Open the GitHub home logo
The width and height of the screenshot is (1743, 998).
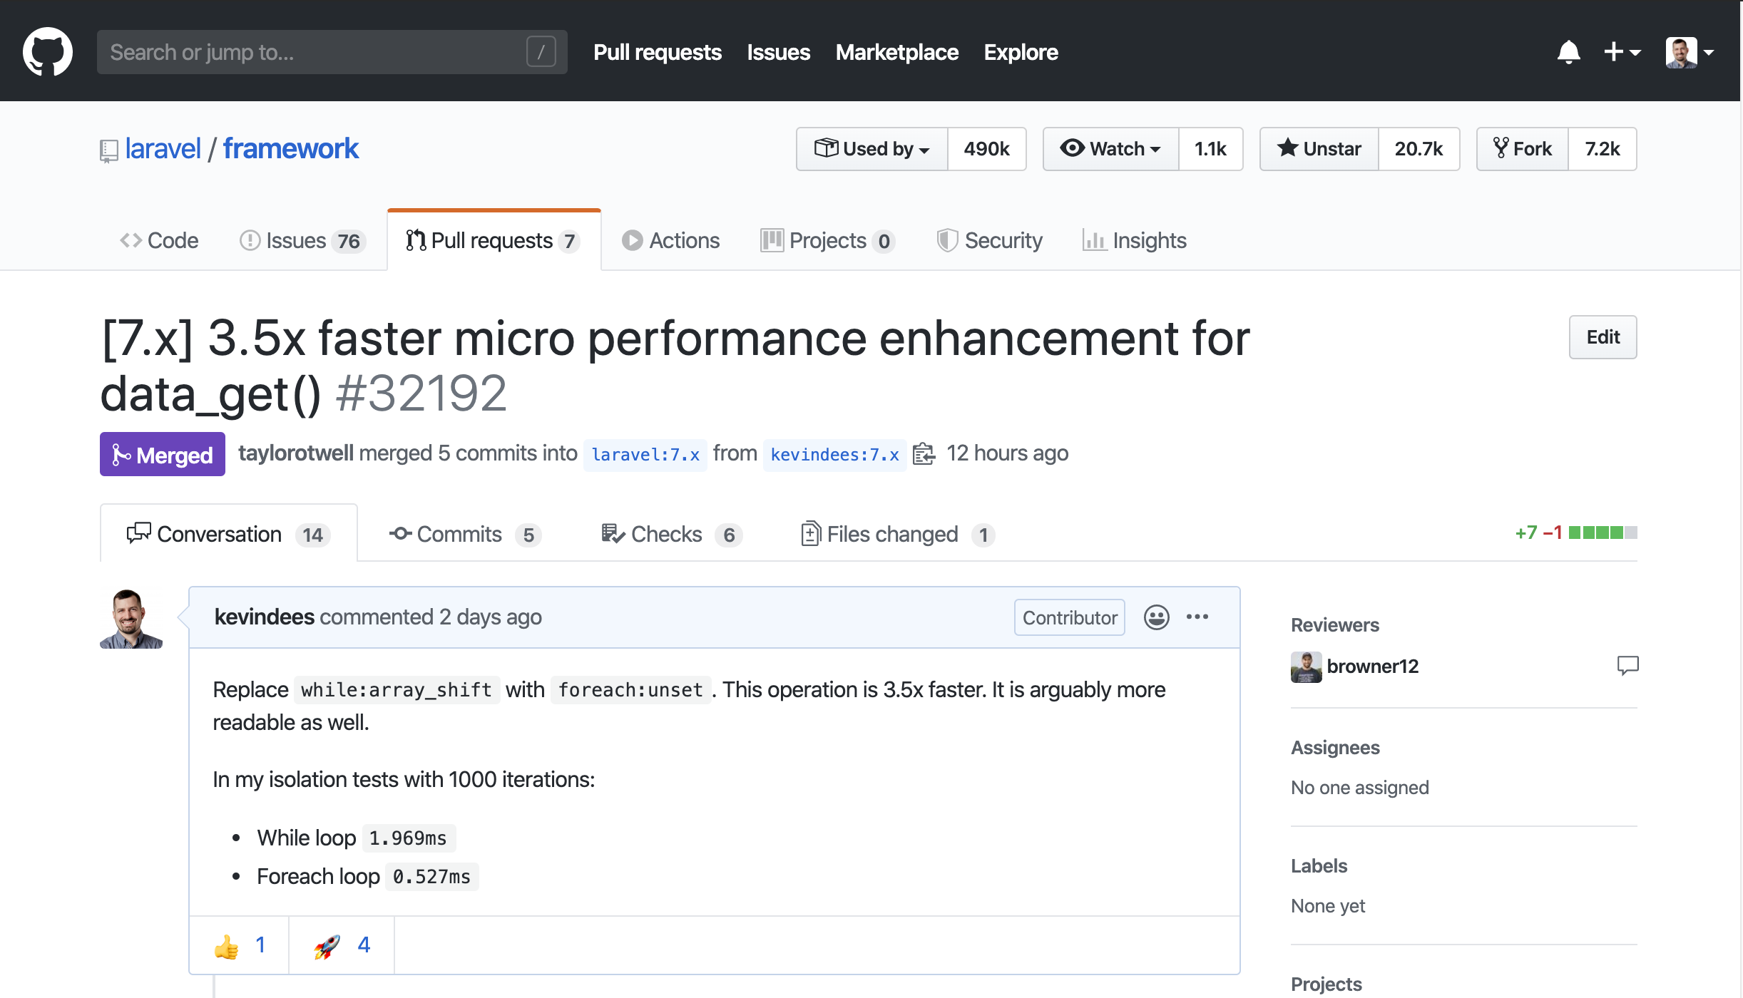48,51
